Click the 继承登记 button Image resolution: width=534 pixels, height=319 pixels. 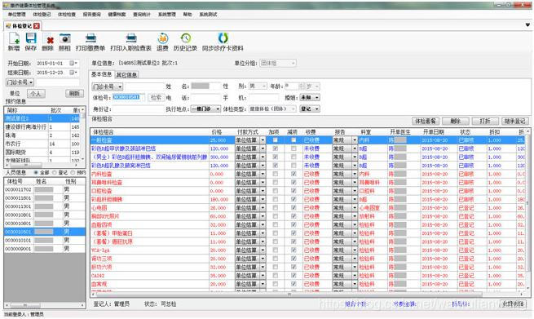(x=515, y=121)
